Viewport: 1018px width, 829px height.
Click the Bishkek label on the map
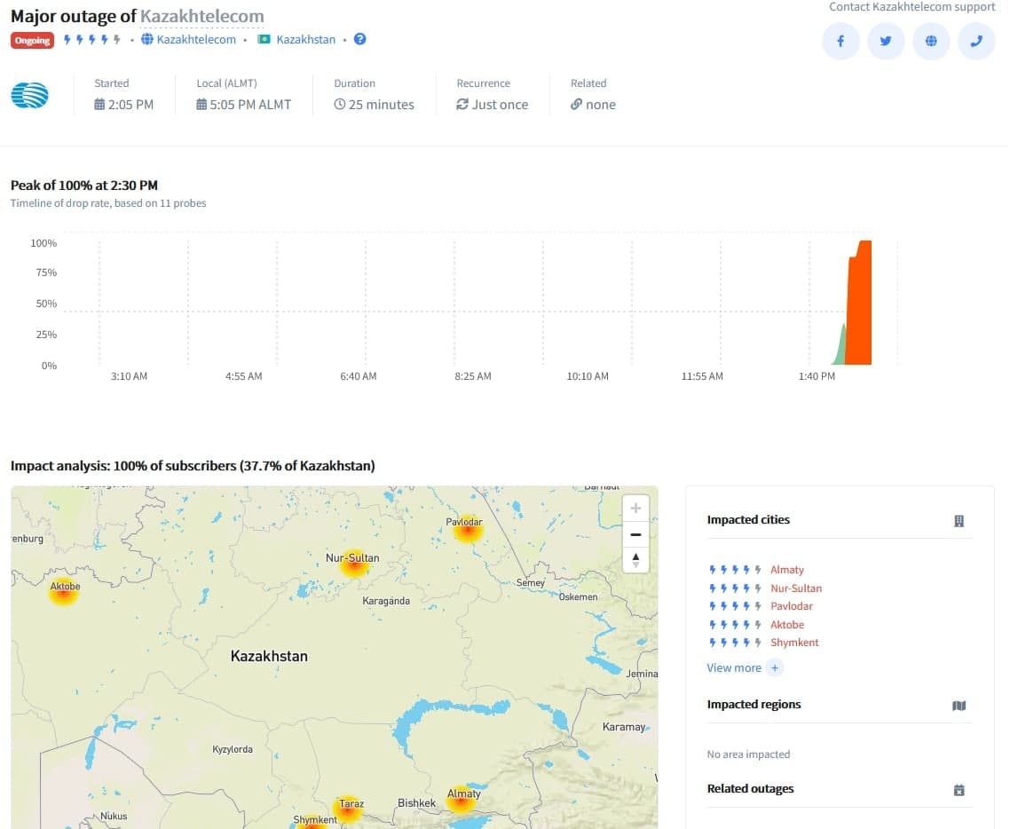coord(417,803)
